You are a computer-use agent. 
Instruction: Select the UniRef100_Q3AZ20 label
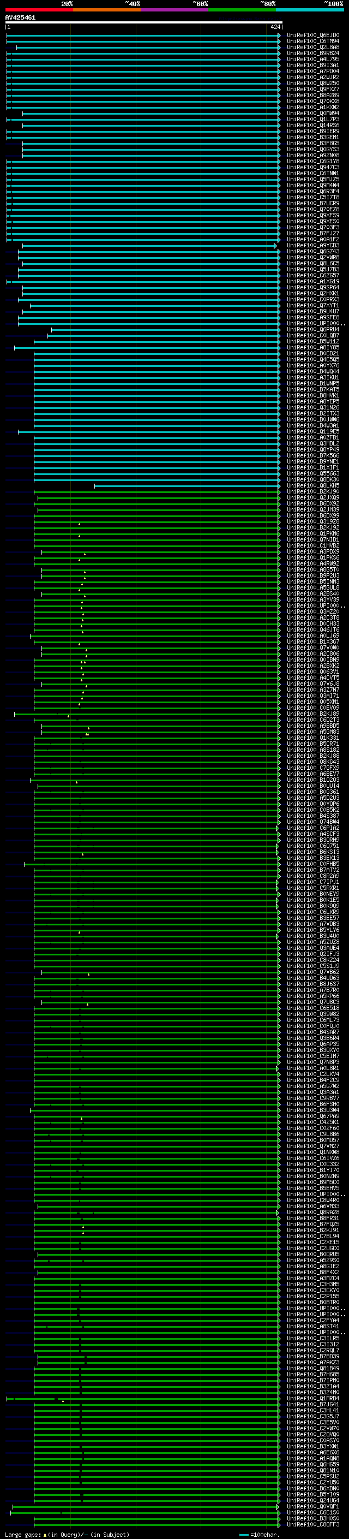click(x=313, y=612)
